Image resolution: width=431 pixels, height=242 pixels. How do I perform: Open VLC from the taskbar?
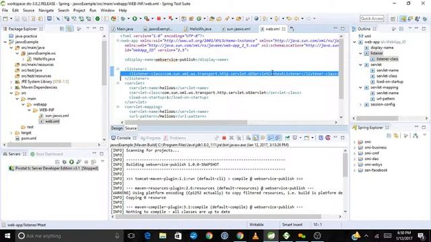256,236
